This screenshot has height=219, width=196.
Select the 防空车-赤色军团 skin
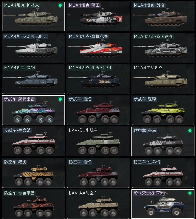tap(33, 204)
